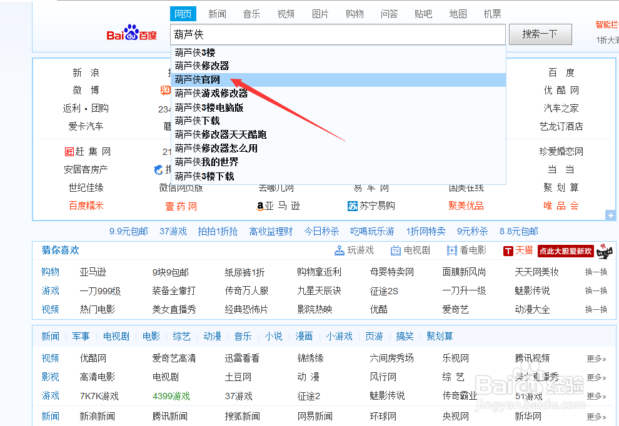Open the 优酷网 link
Viewport: 619px width, 426px height.
pyautogui.click(x=561, y=91)
